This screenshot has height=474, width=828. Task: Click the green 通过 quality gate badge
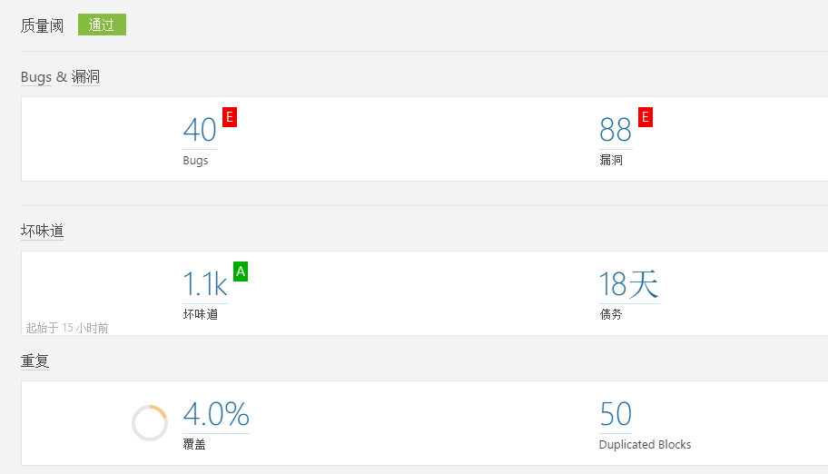pos(102,25)
